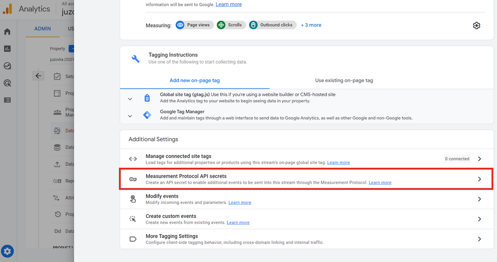Click the ADMIN tab
The width and height of the screenshot is (497, 262).
pos(42,28)
